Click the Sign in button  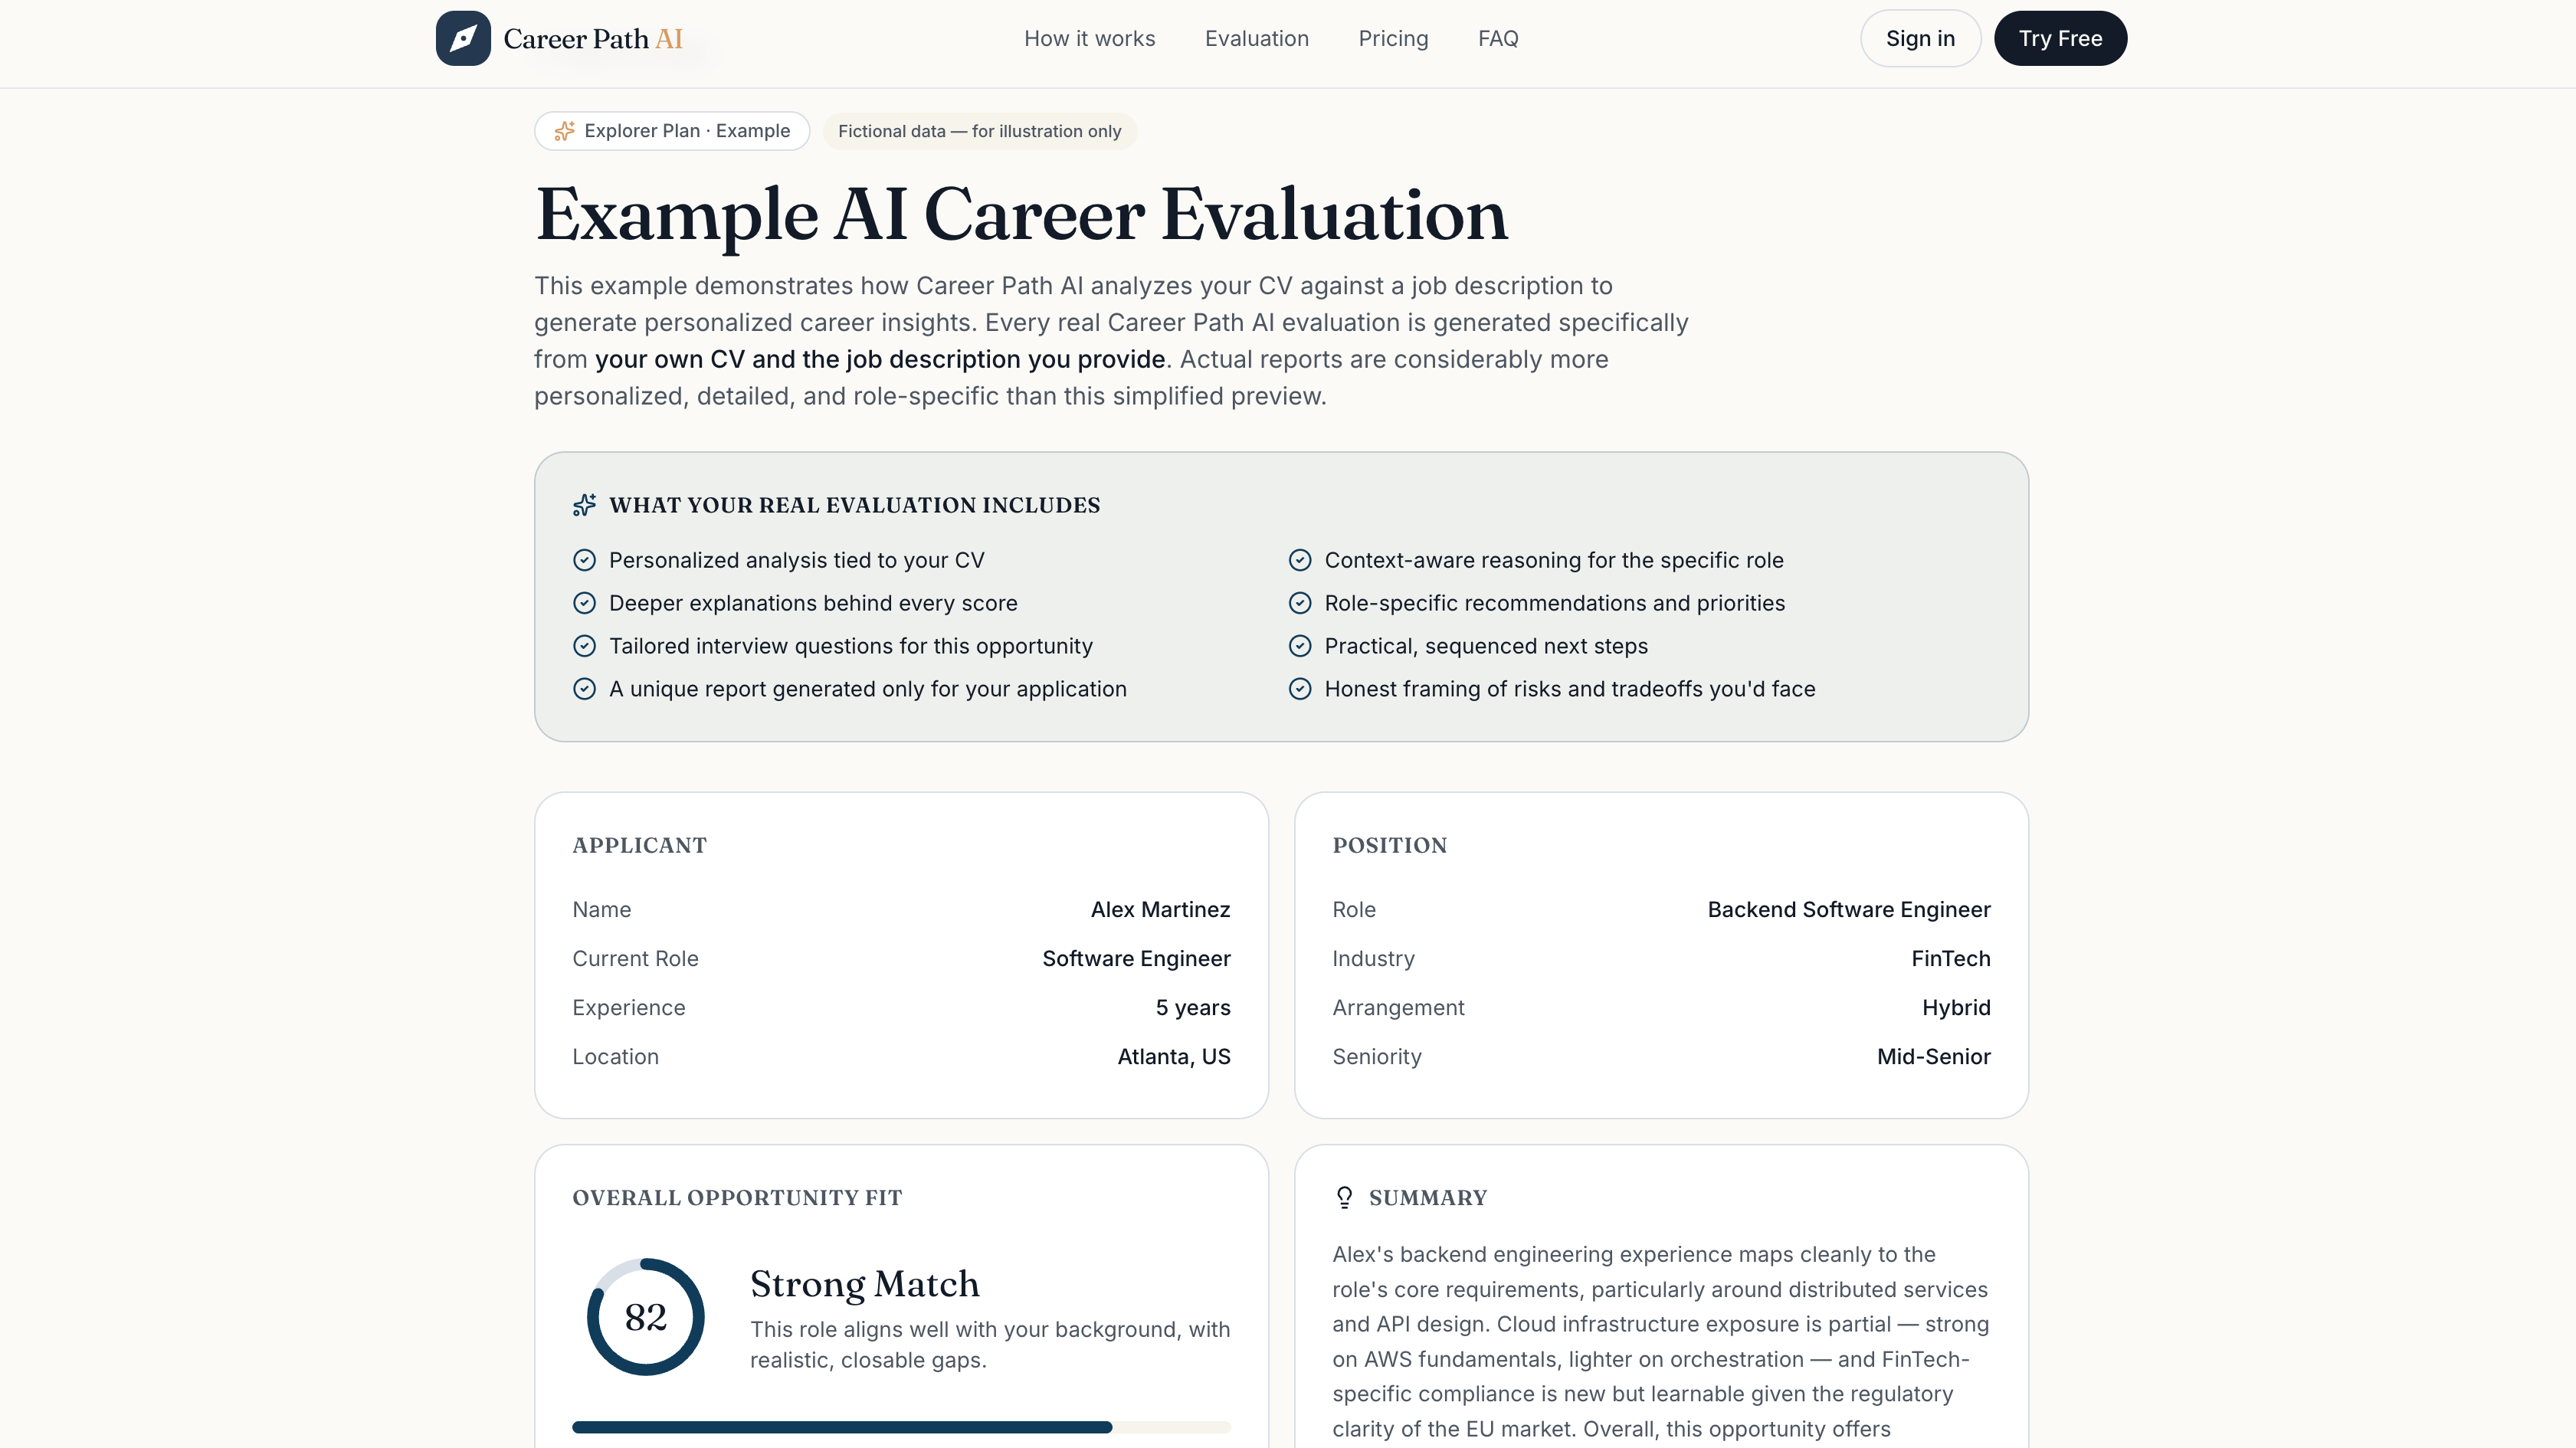pos(1920,38)
